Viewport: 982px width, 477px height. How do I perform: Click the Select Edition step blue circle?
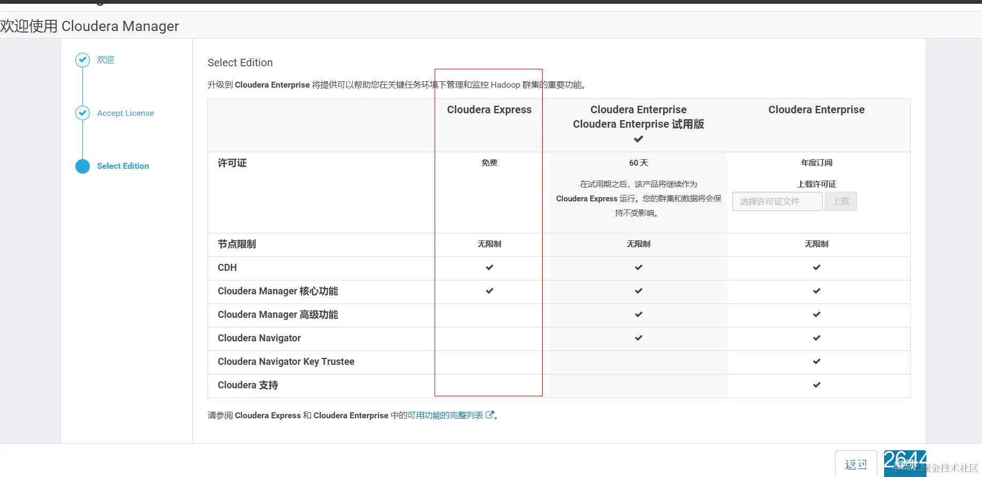[x=82, y=166]
